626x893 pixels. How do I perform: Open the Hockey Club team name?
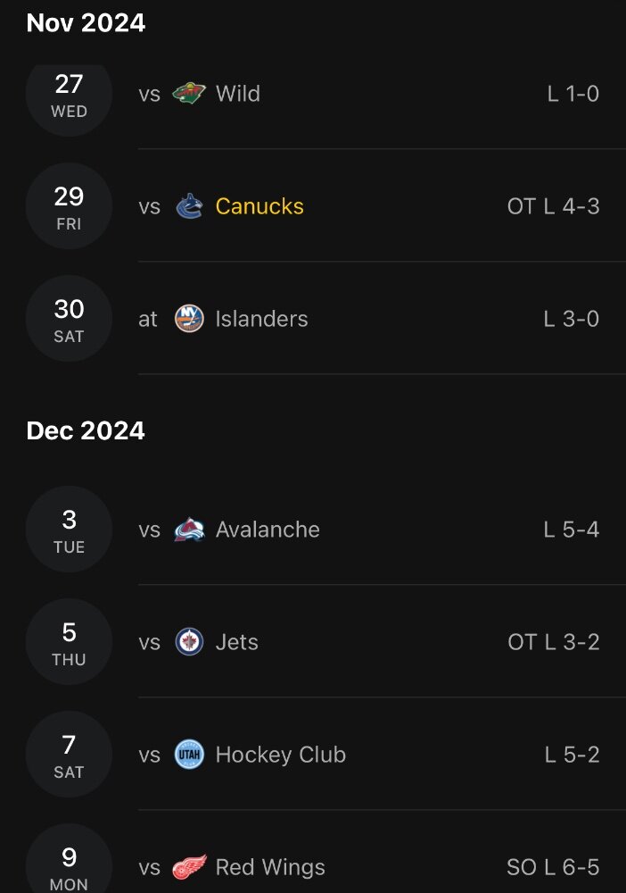coord(280,755)
